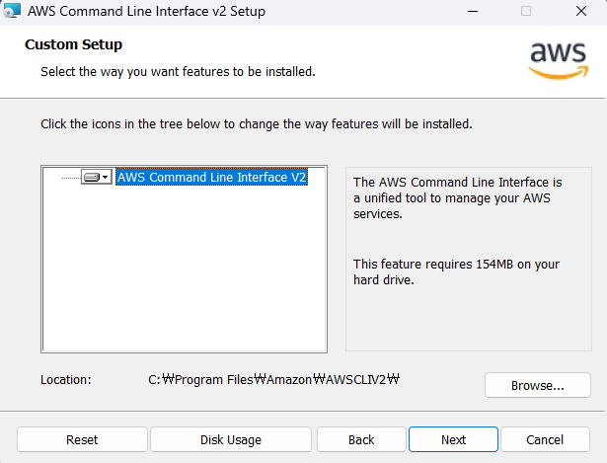Image resolution: width=607 pixels, height=463 pixels.
Task: Click the Reset button
Action: pyautogui.click(x=82, y=439)
